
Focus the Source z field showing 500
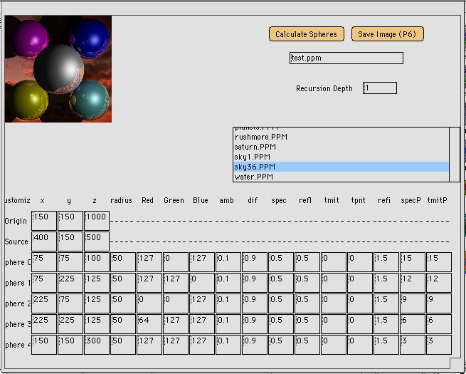(97, 241)
